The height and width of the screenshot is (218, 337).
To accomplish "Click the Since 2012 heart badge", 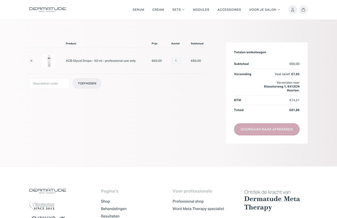I will pyautogui.click(x=42, y=206).
